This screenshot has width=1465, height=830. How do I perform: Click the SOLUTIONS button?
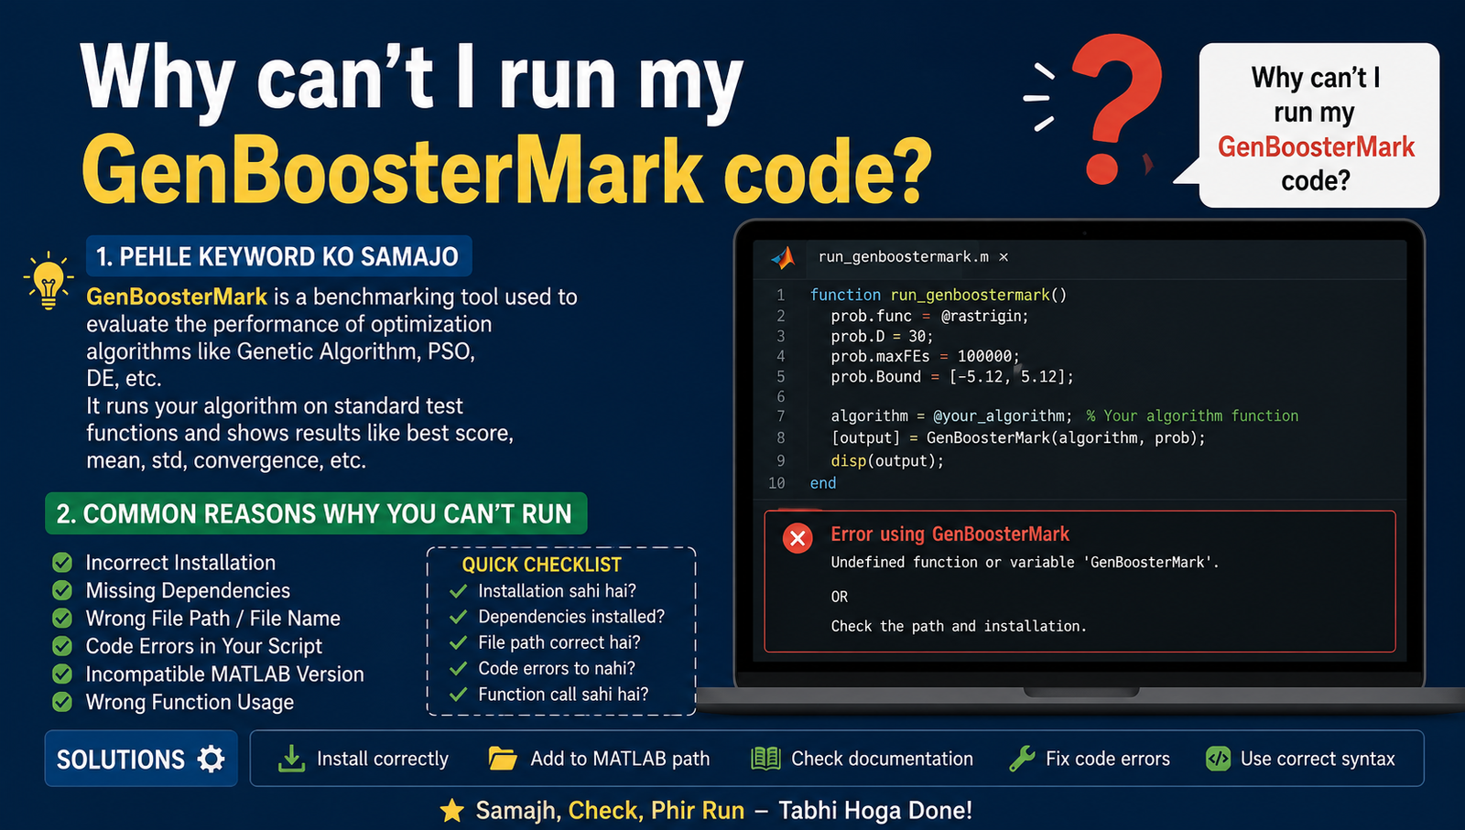tap(141, 759)
